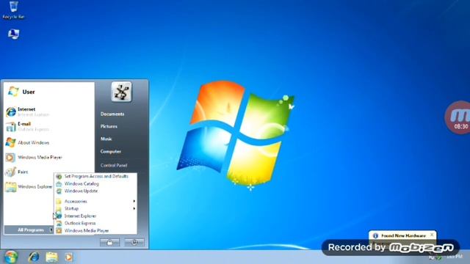
Task: Close the Found New Hardware balloon
Action: pos(432,235)
